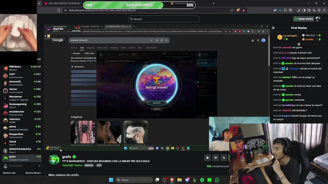328x184 pixels.
Task: Select the Spanish tag
Action: coord(89,165)
